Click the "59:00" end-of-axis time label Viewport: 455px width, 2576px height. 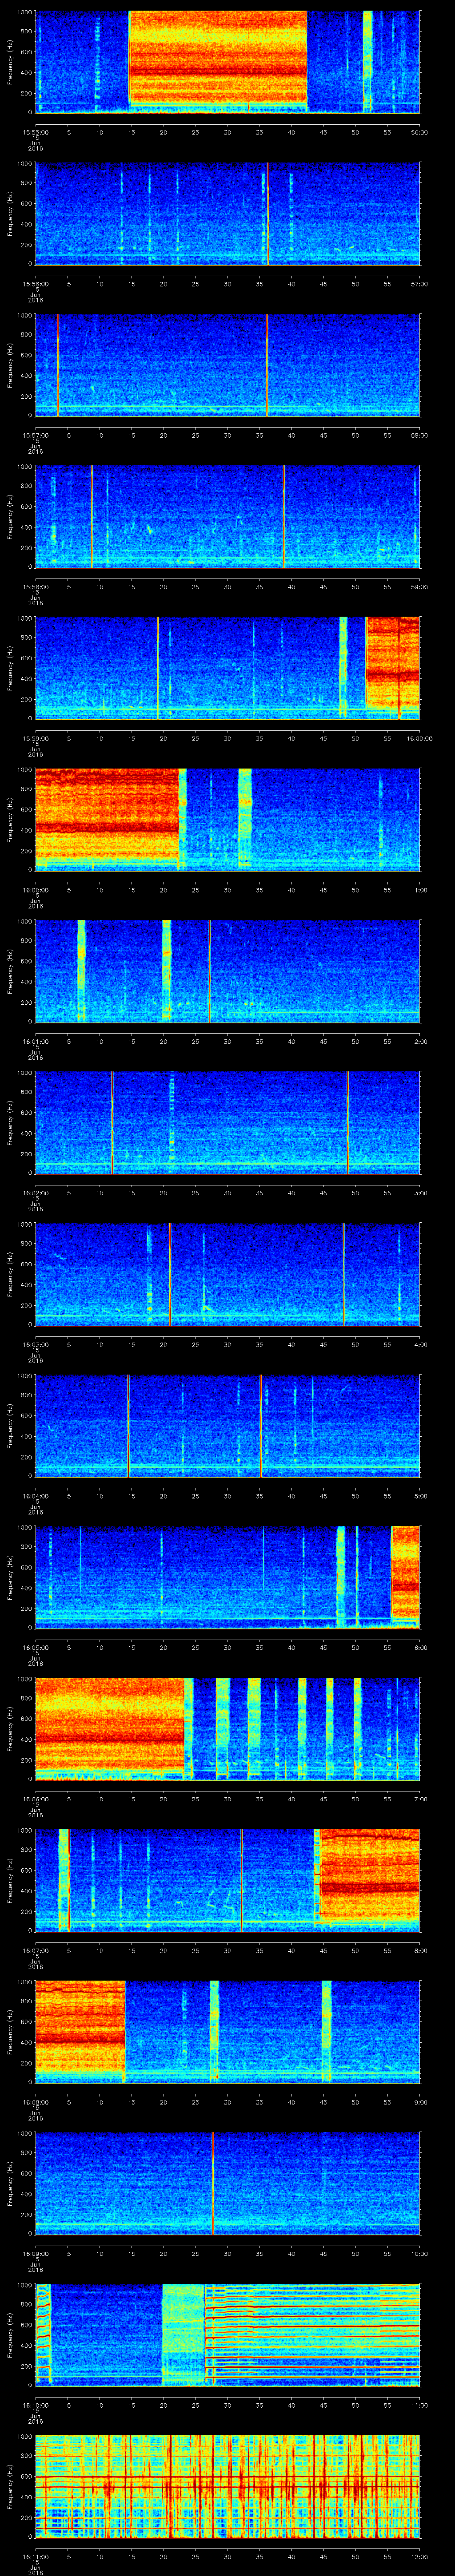pyautogui.click(x=420, y=587)
